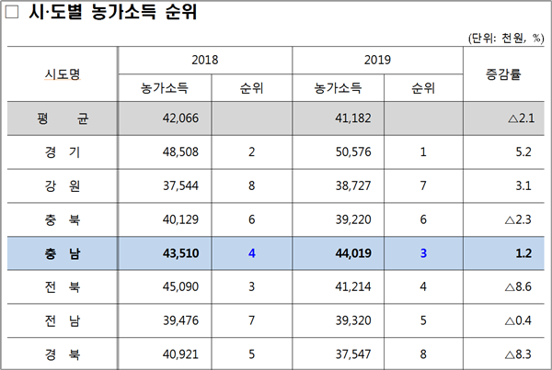Image resolution: width=552 pixels, height=370 pixels.
Task: Click the 전남 row label
Action: coord(63,320)
